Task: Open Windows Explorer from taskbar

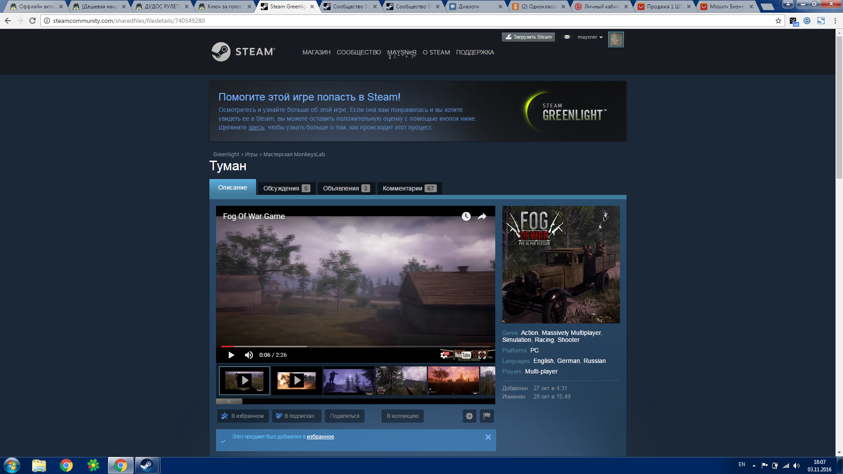Action: tap(39, 465)
